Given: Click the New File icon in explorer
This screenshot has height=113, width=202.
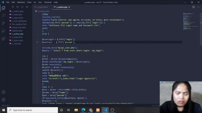Looking at the screenshot, I should (13, 7).
